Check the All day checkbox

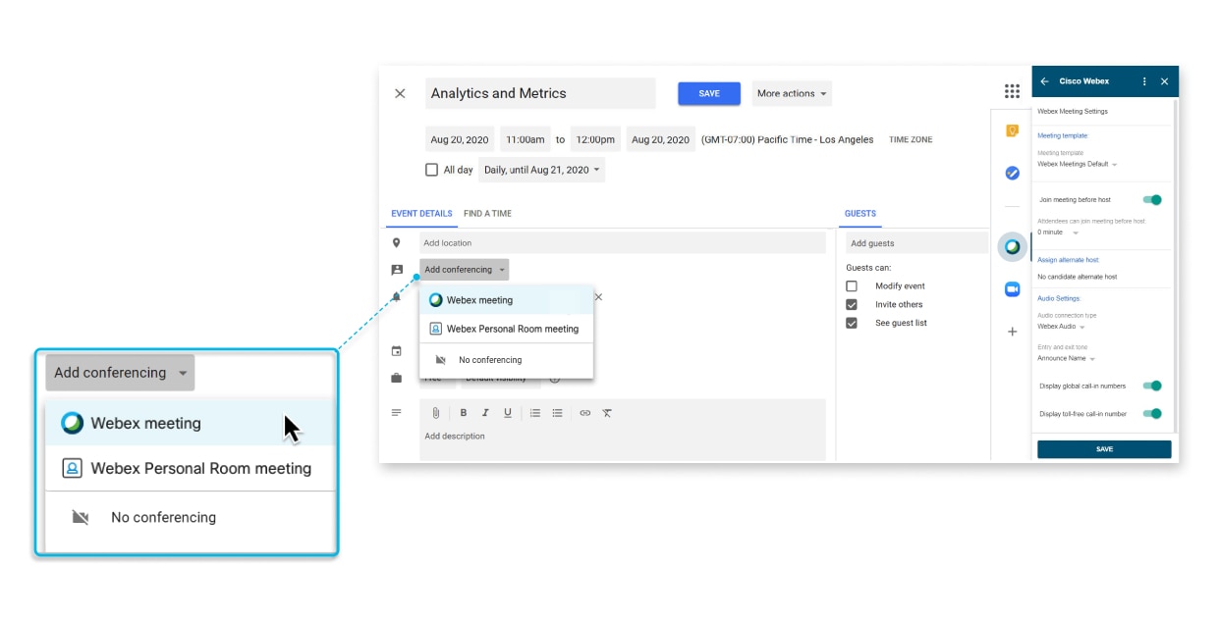coord(432,169)
